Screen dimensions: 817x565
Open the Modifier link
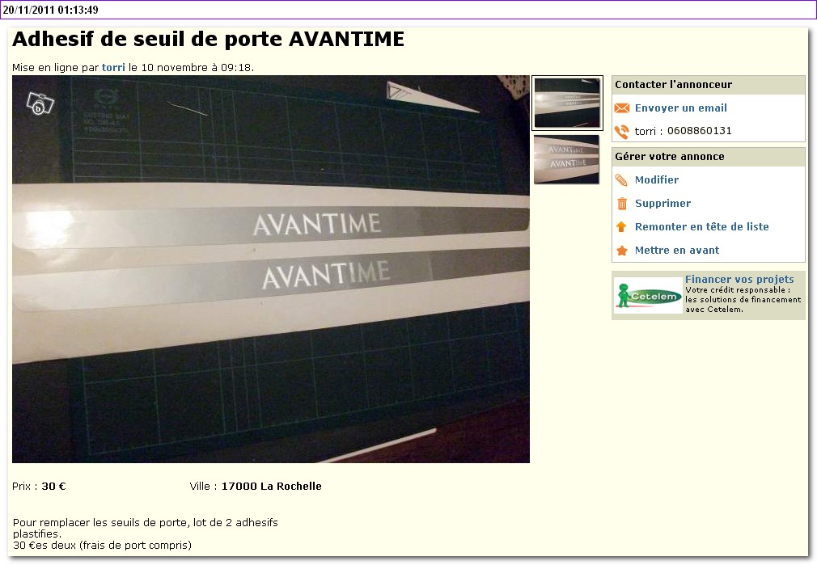click(656, 180)
